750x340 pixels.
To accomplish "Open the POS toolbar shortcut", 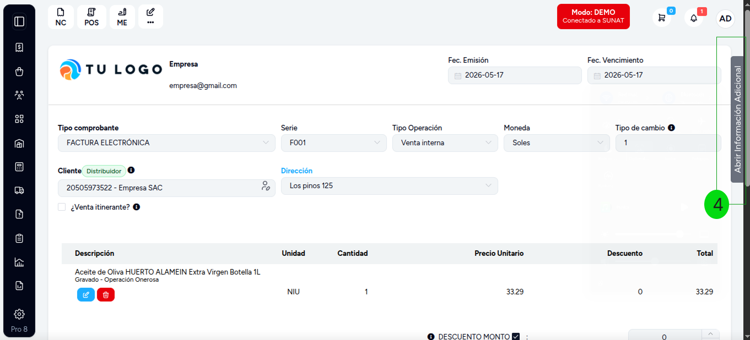I will click(x=91, y=17).
